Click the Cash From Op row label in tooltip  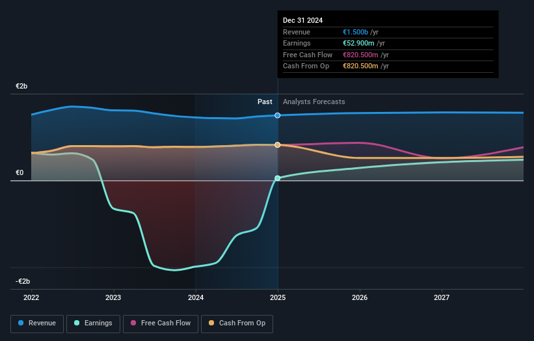pyautogui.click(x=306, y=66)
